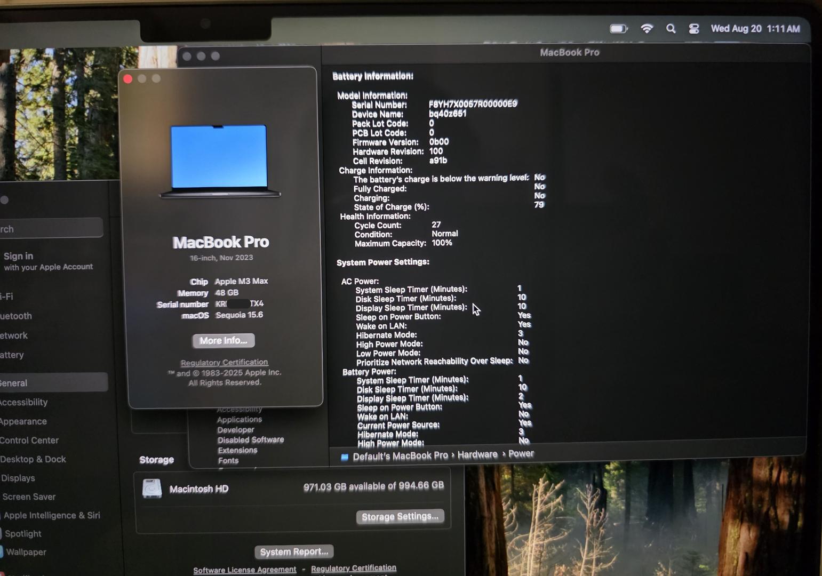Select General in Settings sidebar
Screen dimensions: 822x576
[53, 383]
